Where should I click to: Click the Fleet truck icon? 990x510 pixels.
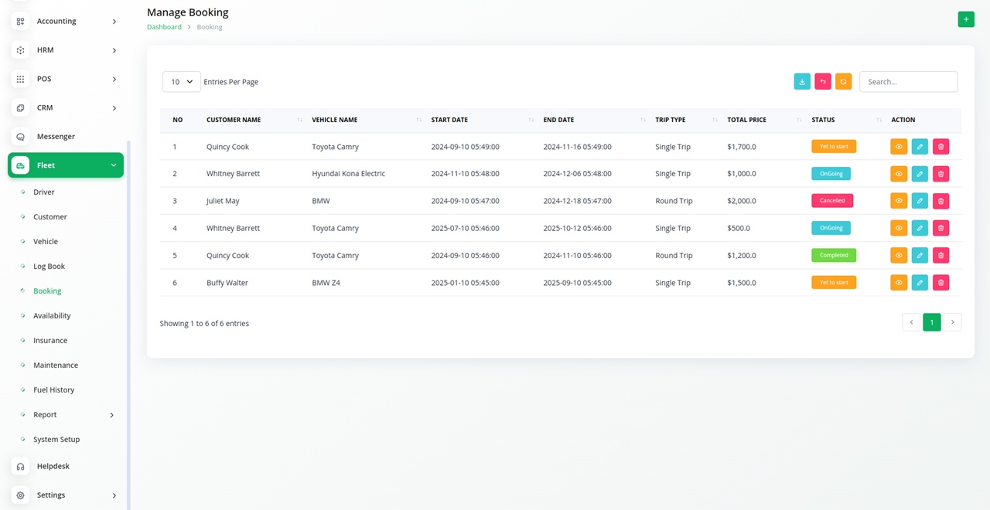[x=20, y=165]
